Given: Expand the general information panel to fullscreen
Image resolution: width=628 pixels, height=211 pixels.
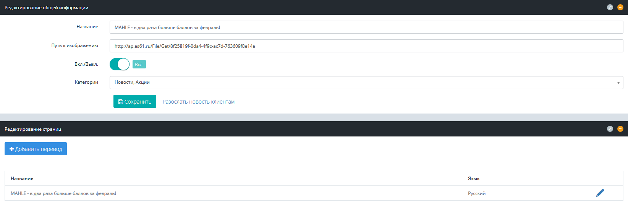Looking at the screenshot, I should [x=610, y=7].
